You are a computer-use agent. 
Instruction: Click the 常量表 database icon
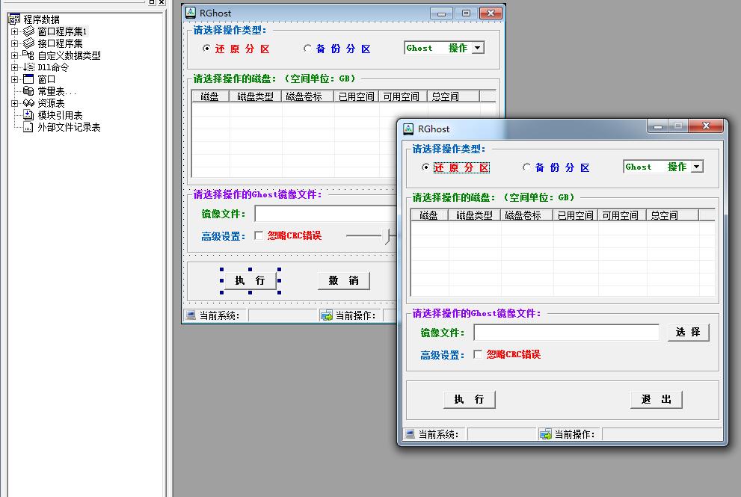coord(28,90)
